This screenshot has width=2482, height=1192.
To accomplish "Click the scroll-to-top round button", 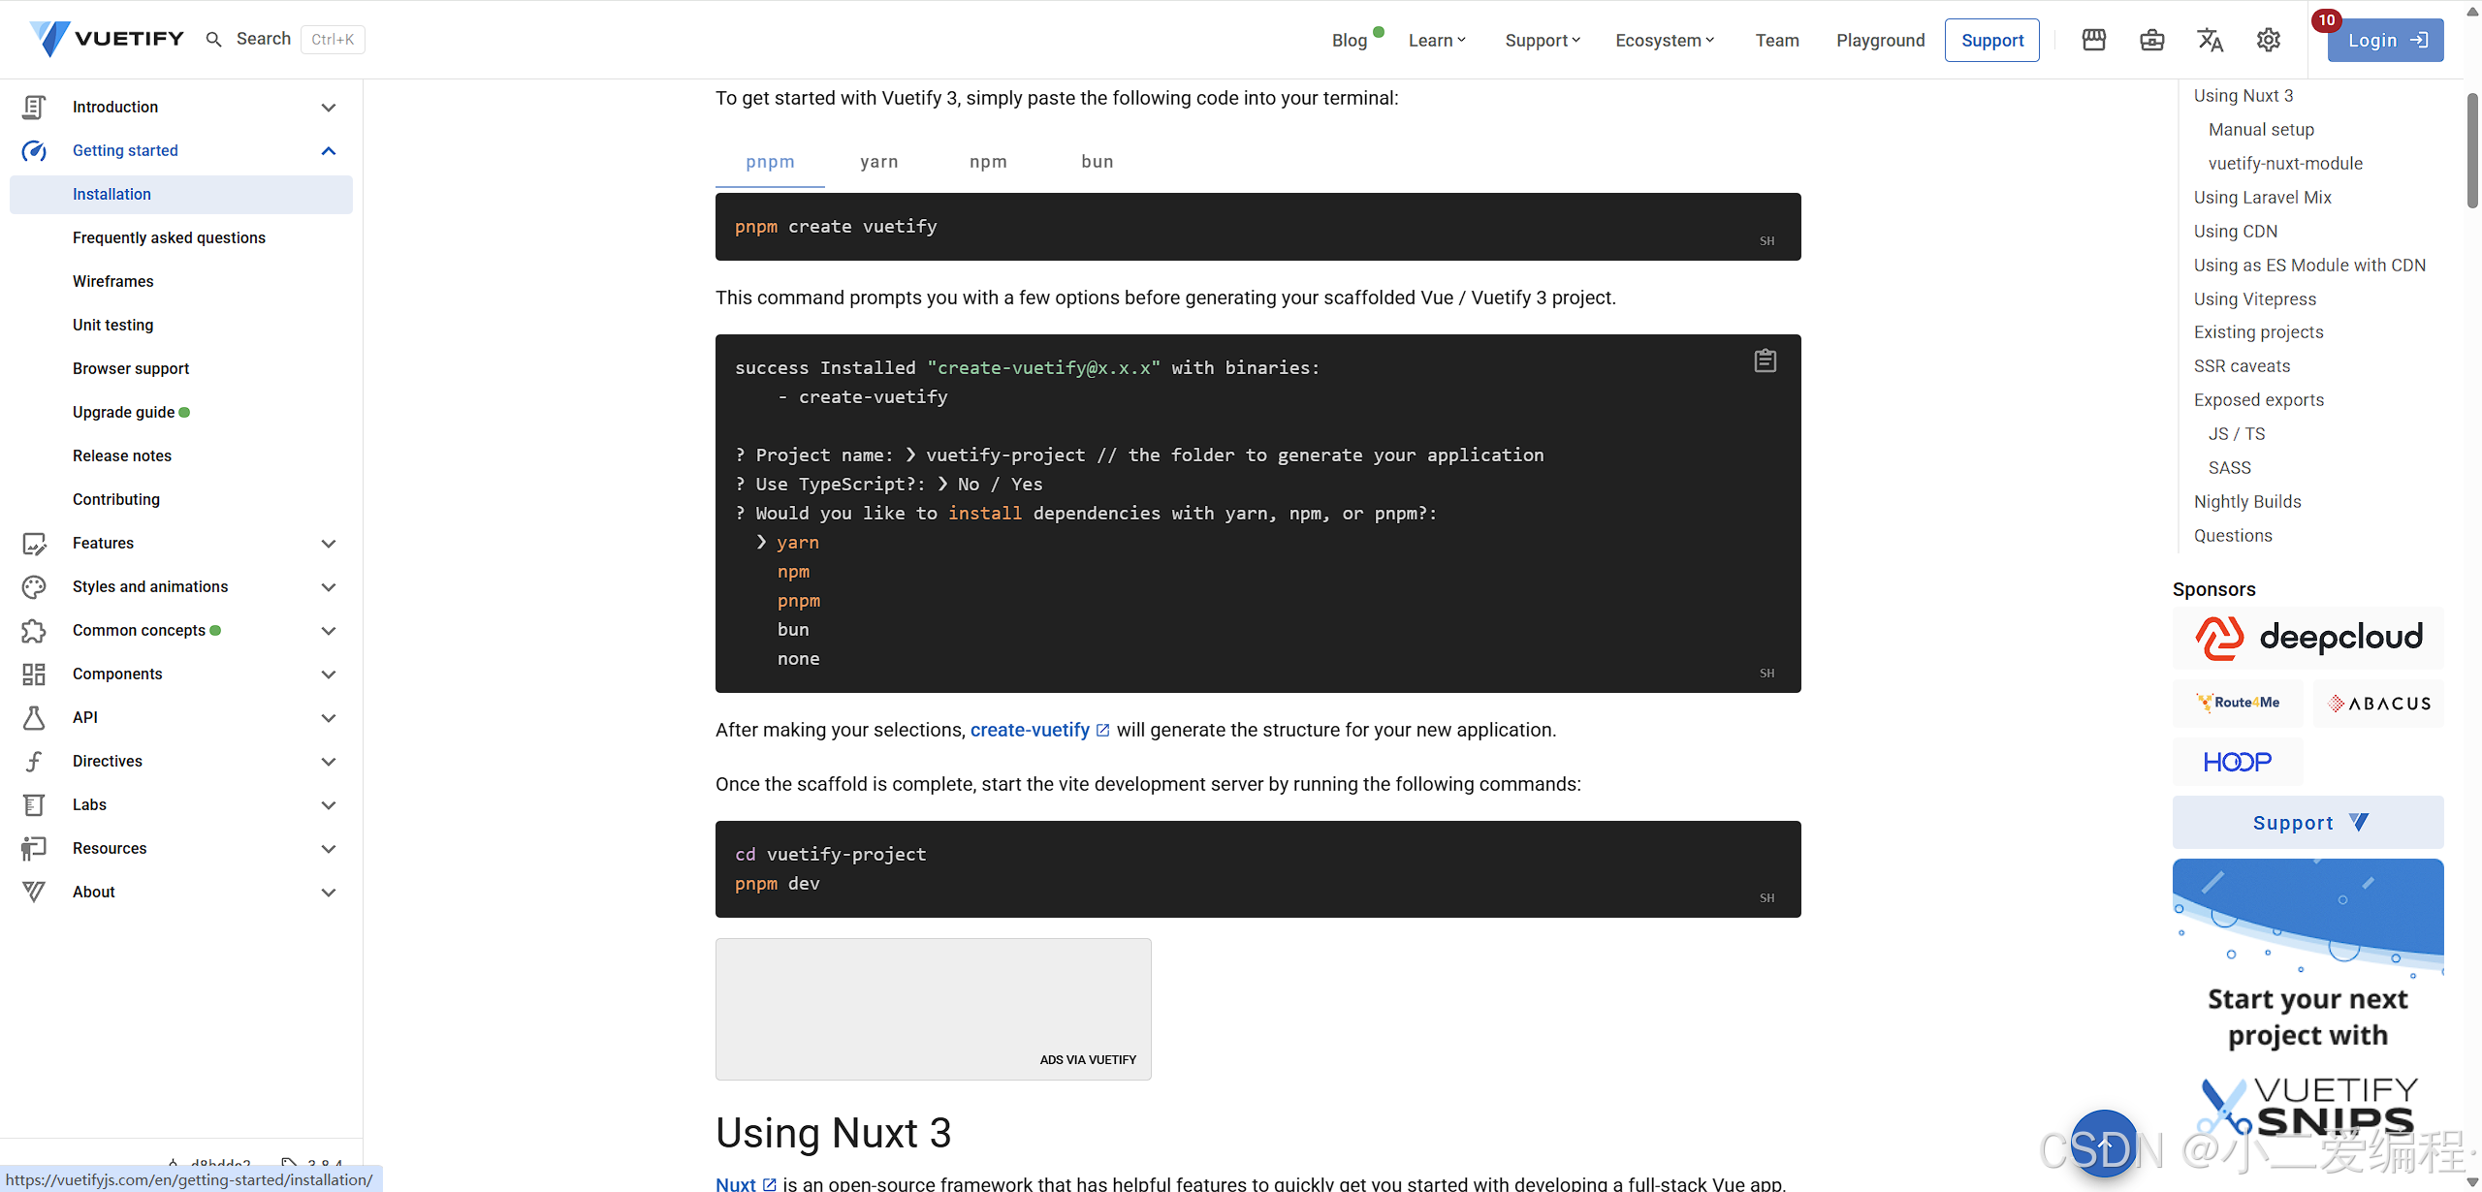I will (2104, 1144).
